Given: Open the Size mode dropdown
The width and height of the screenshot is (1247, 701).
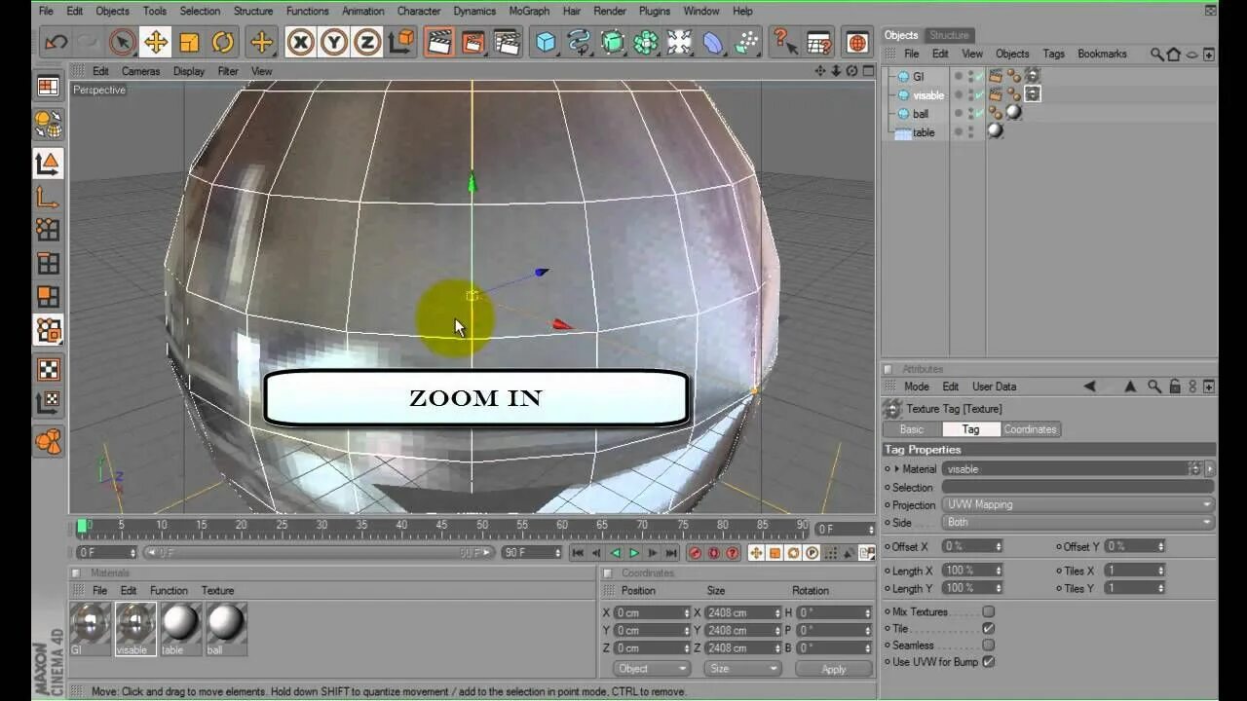Looking at the screenshot, I should [743, 669].
